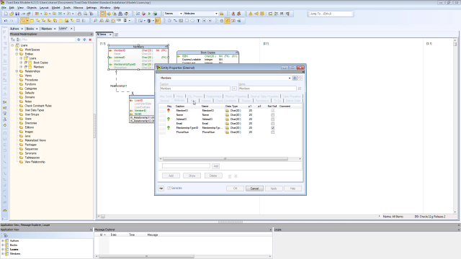Open the Attributes display level dropdown
The image size is (461, 259).
coord(216,14)
